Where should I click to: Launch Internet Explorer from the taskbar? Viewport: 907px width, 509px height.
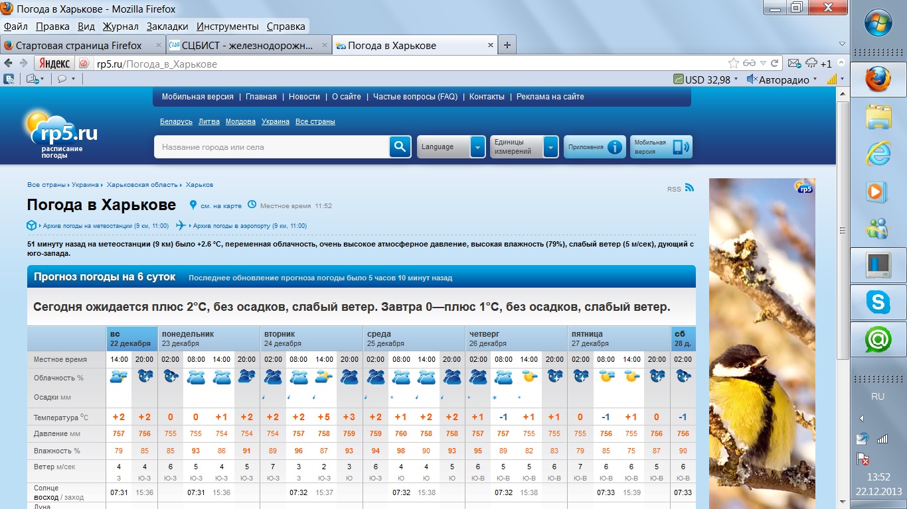878,155
